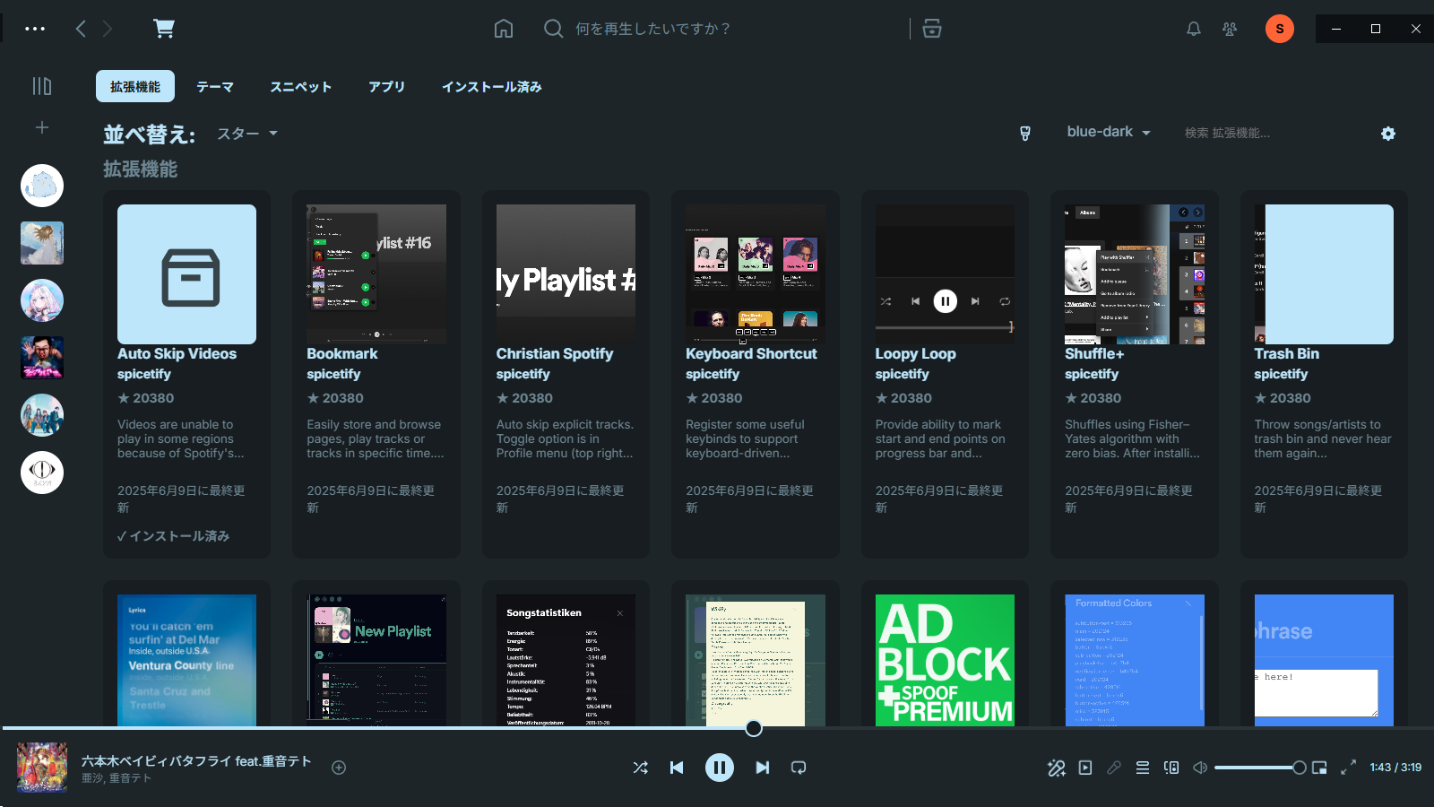Add current song to liked songs

tap(339, 768)
